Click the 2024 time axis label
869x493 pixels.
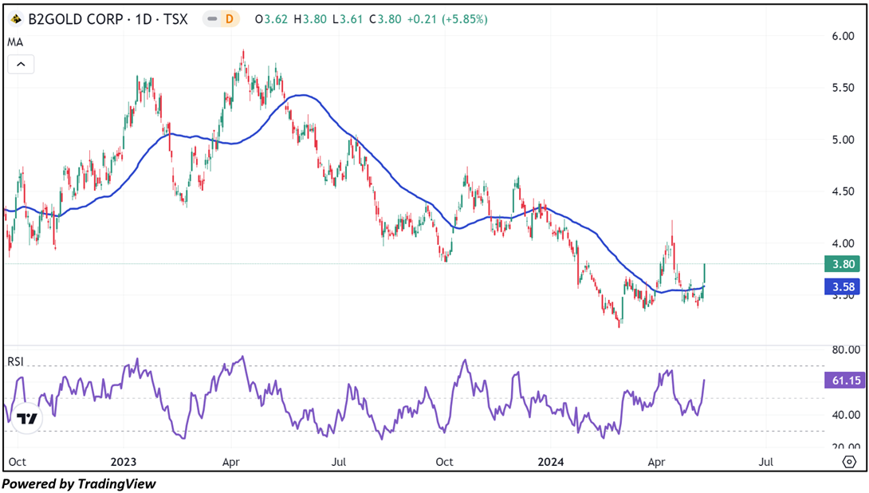tap(551, 462)
